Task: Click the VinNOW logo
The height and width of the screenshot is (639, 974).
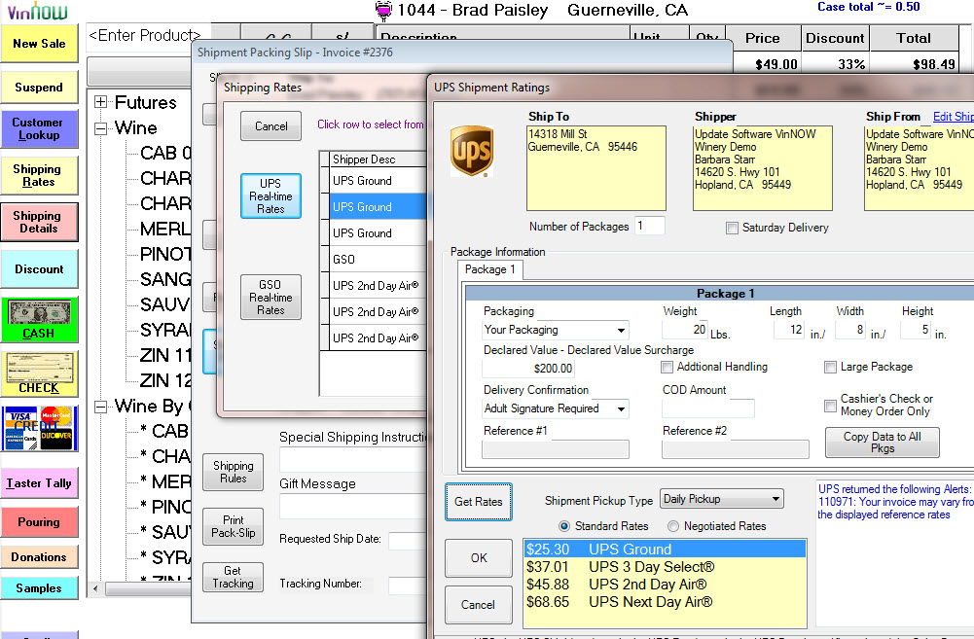Action: pyautogui.click(x=37, y=12)
